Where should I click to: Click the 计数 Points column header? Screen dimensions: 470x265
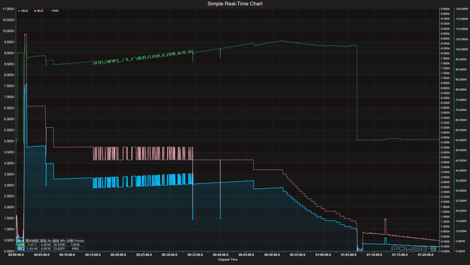pyautogui.click(x=75, y=241)
